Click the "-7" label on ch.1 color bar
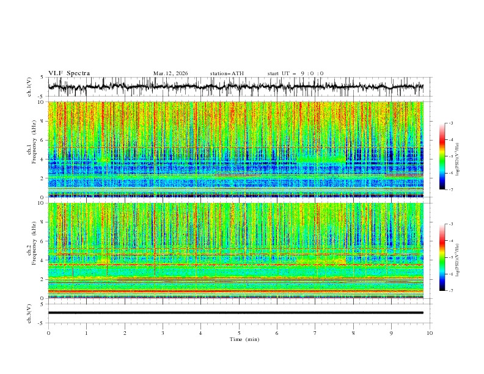Screen dimensions: 484x374 coord(450,189)
